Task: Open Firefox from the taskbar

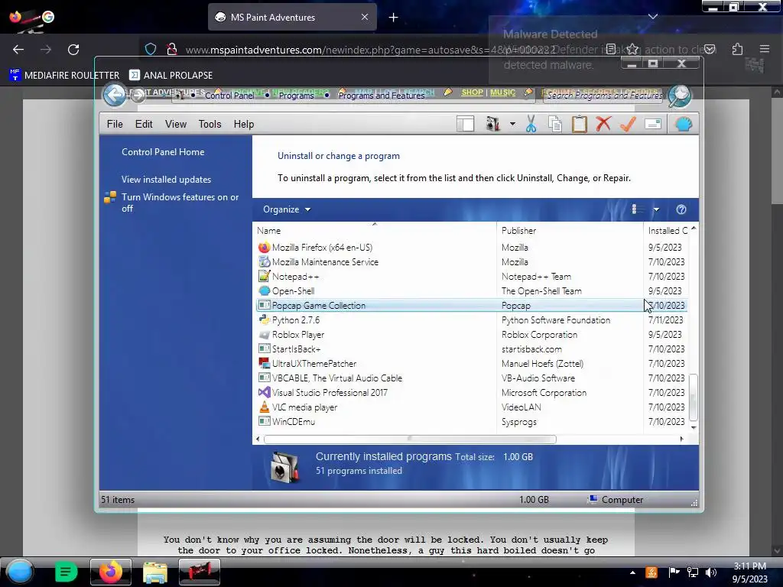Action: coord(110,572)
